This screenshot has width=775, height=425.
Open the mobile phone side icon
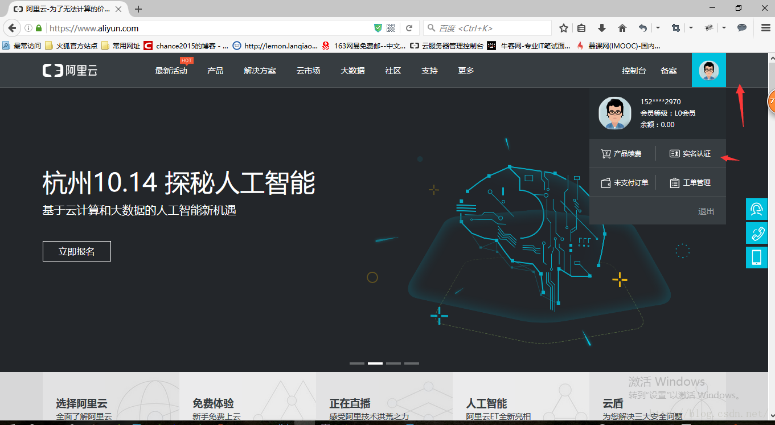pos(757,258)
